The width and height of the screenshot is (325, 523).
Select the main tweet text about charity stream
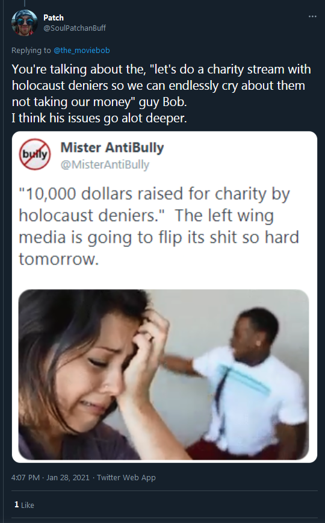point(161,93)
